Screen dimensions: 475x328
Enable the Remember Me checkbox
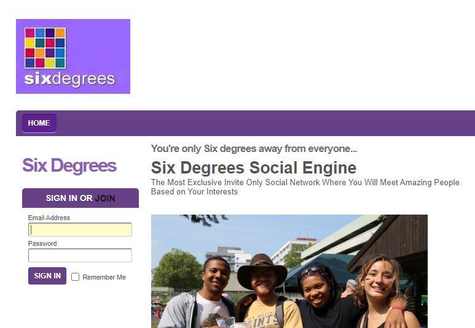(75, 277)
